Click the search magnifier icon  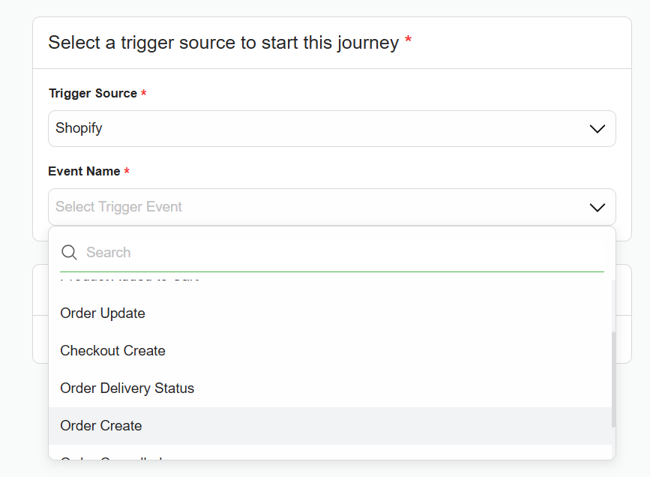[x=69, y=253]
